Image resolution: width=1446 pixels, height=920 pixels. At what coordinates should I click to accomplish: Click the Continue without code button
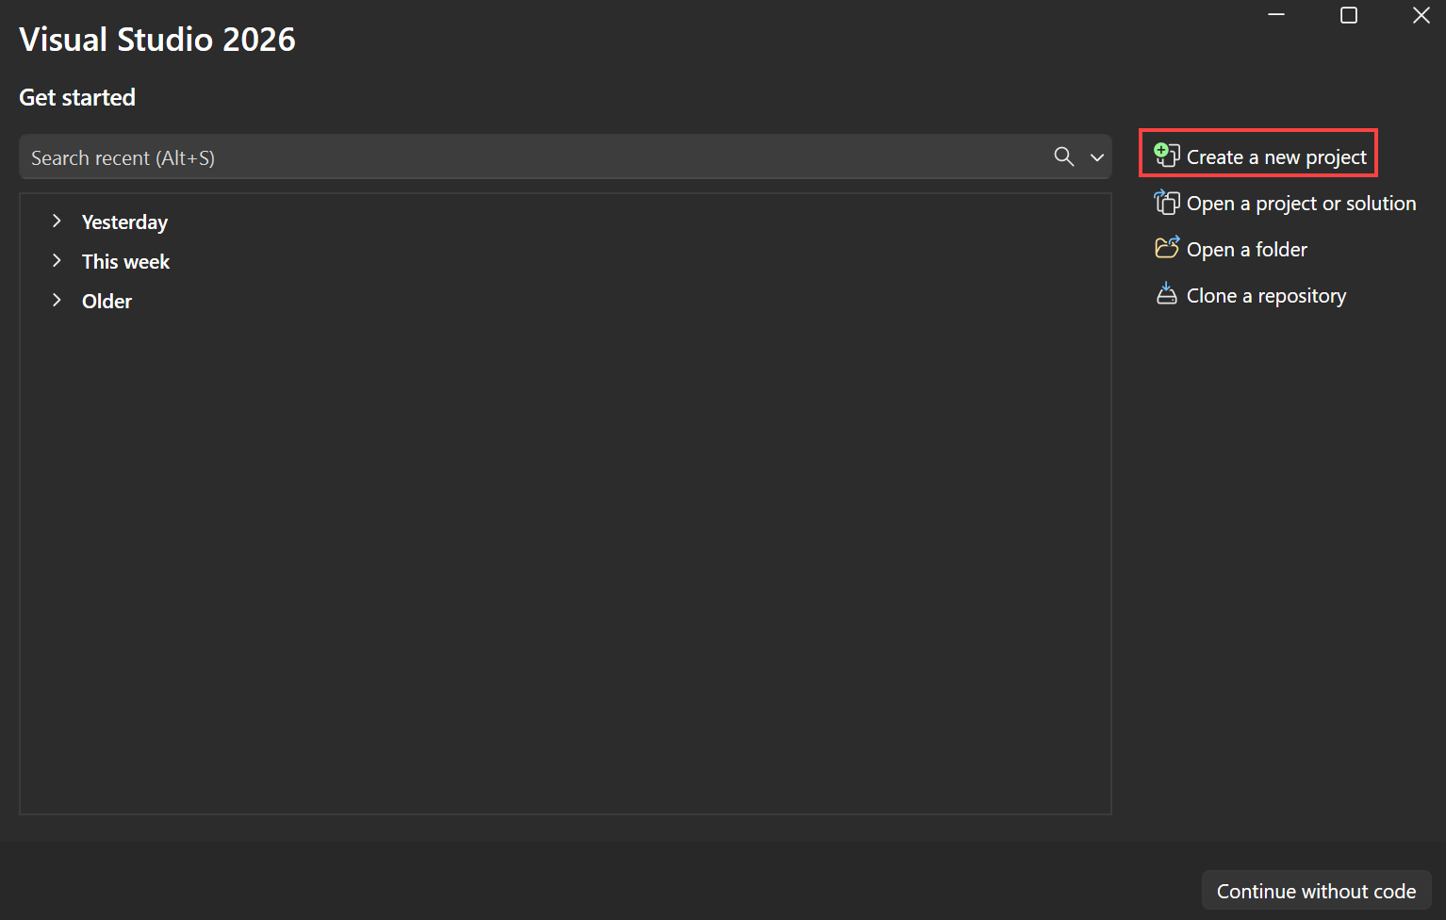[x=1316, y=890]
